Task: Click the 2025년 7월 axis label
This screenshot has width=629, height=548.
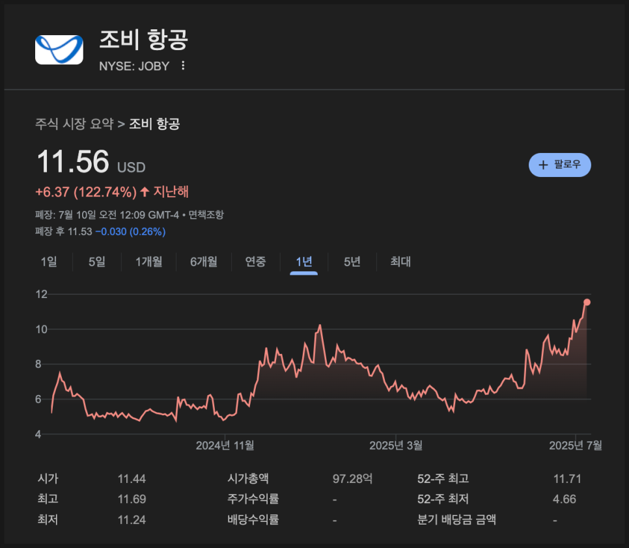Action: [x=576, y=445]
